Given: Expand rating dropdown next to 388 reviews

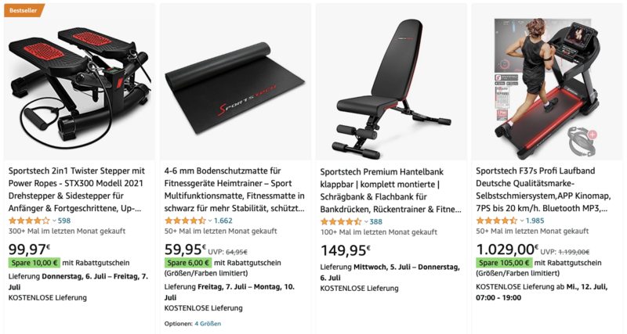Looking at the screenshot, I should coord(365,221).
